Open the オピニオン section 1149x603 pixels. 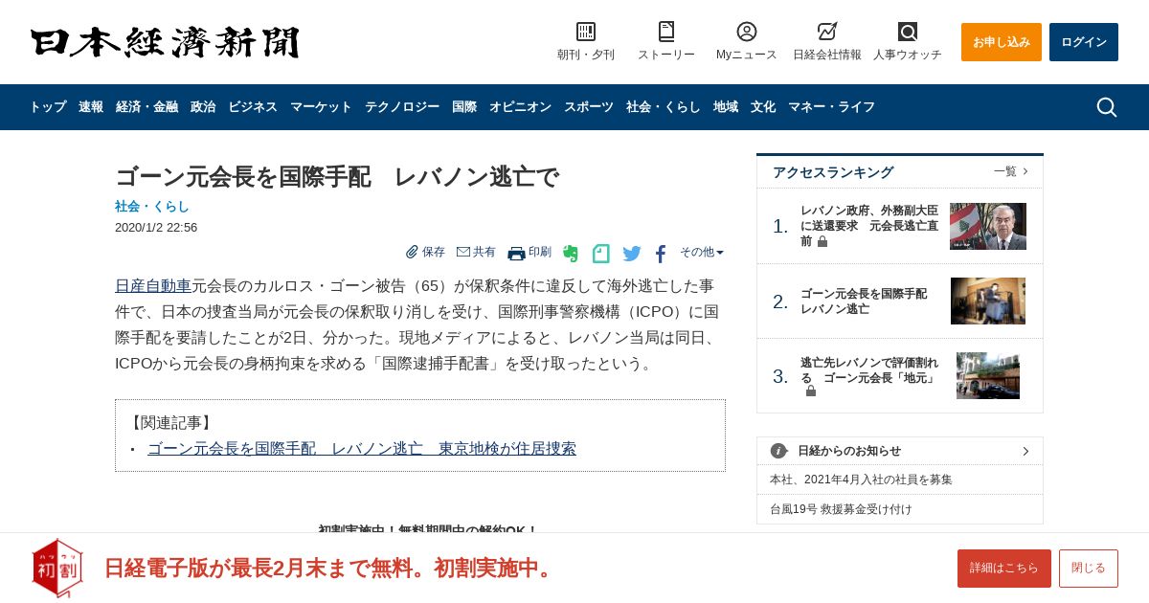[x=520, y=107]
